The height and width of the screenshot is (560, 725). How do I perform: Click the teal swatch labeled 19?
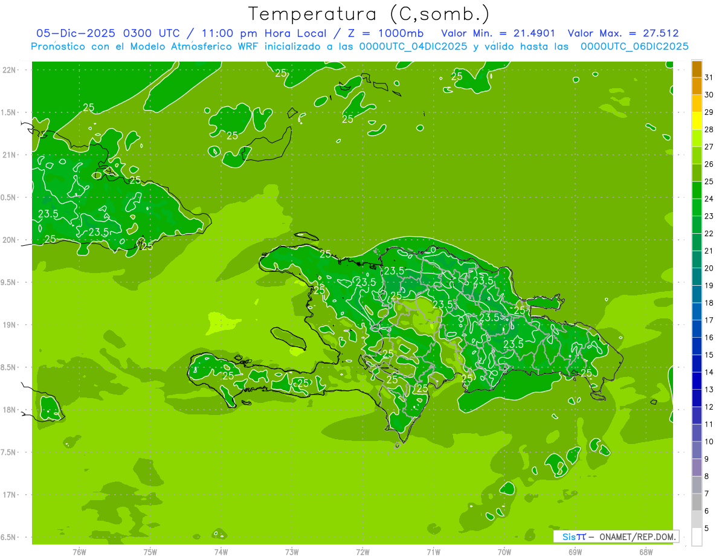pyautogui.click(x=697, y=277)
